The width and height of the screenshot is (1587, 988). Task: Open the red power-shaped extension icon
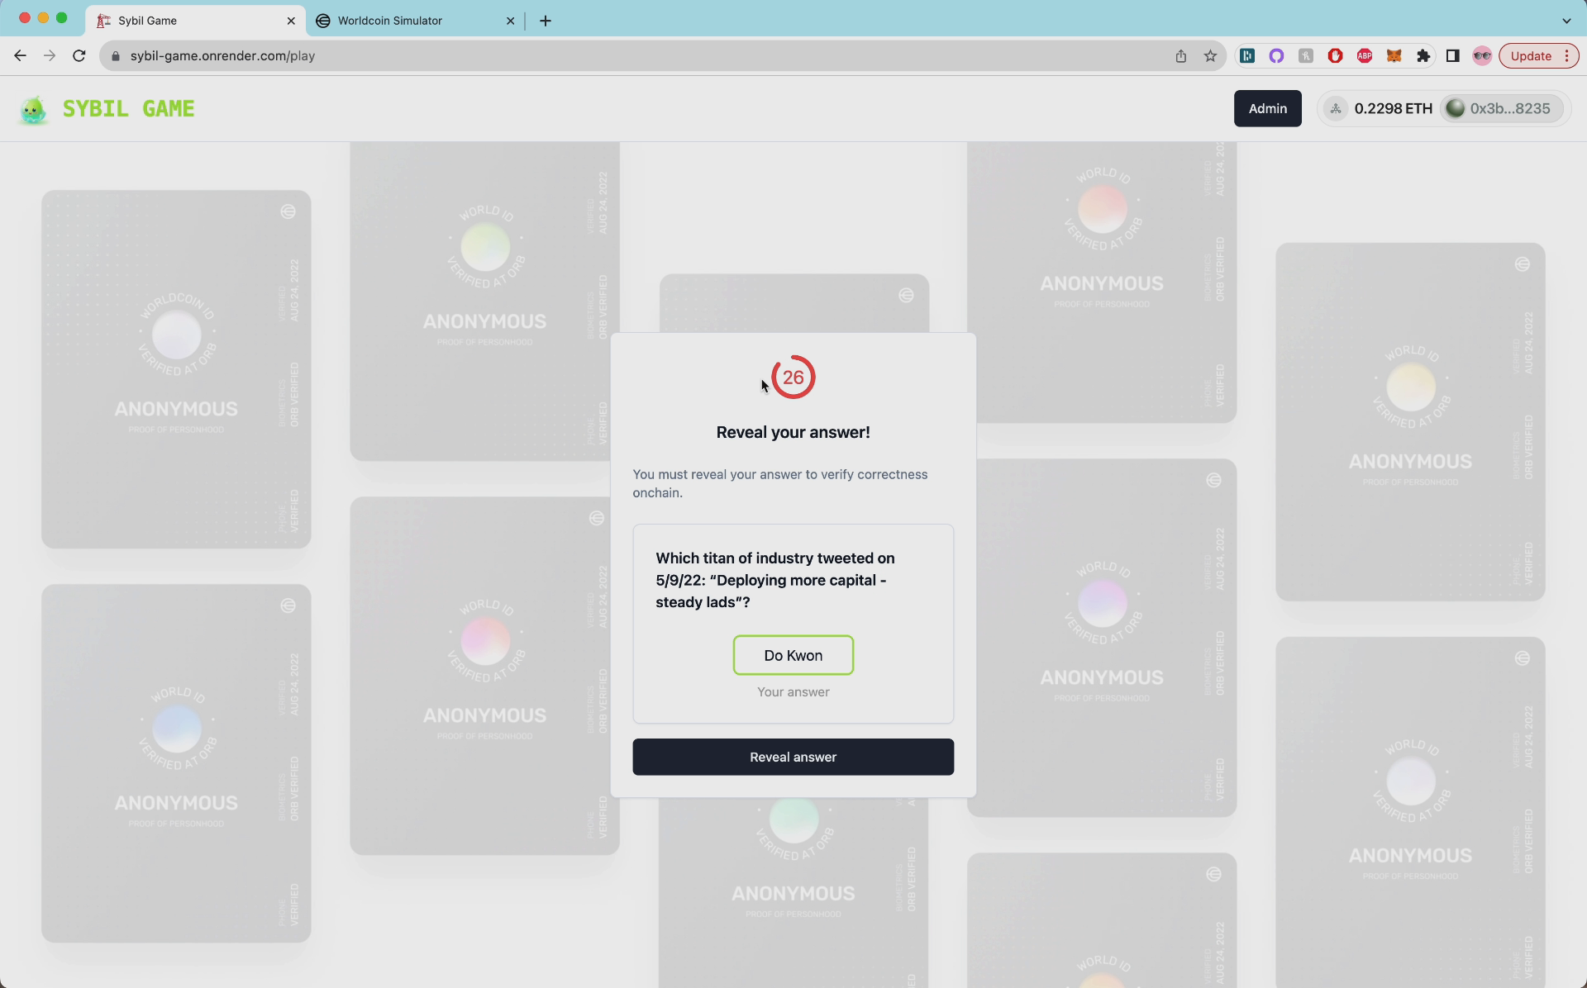(x=1335, y=55)
